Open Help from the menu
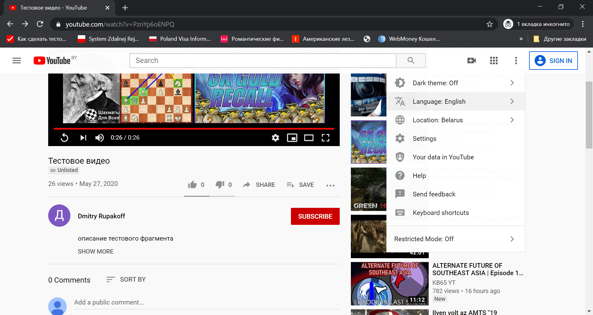Viewport: 593px width, 315px height. pos(456,175)
